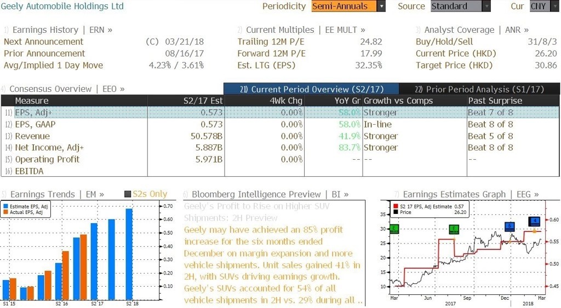Switch to Current Period Overview (S2/17) tab
Viewport: 561px width, 308px height.
(311, 89)
